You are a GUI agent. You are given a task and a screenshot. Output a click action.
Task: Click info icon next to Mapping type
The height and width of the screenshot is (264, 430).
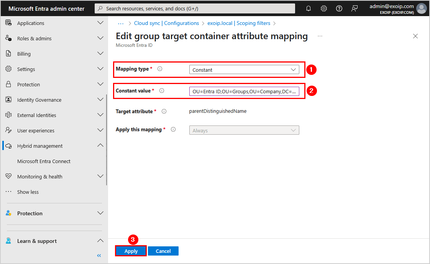coord(160,69)
